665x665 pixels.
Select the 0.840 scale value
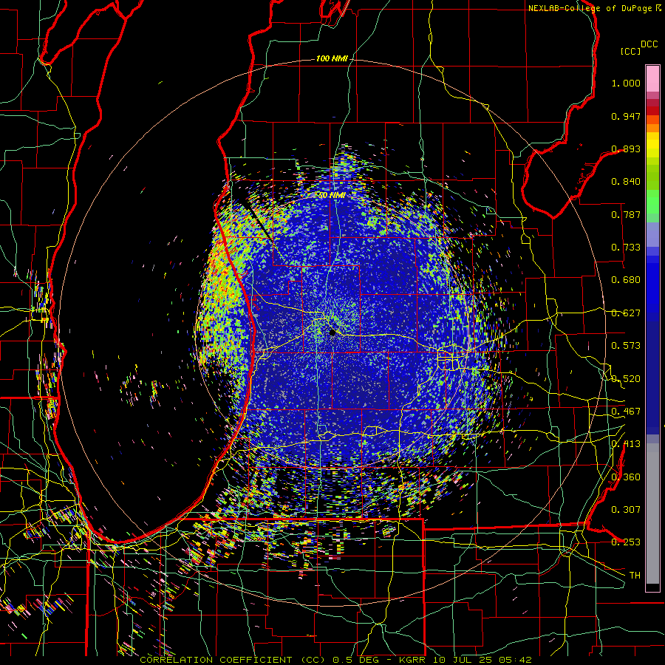(626, 182)
